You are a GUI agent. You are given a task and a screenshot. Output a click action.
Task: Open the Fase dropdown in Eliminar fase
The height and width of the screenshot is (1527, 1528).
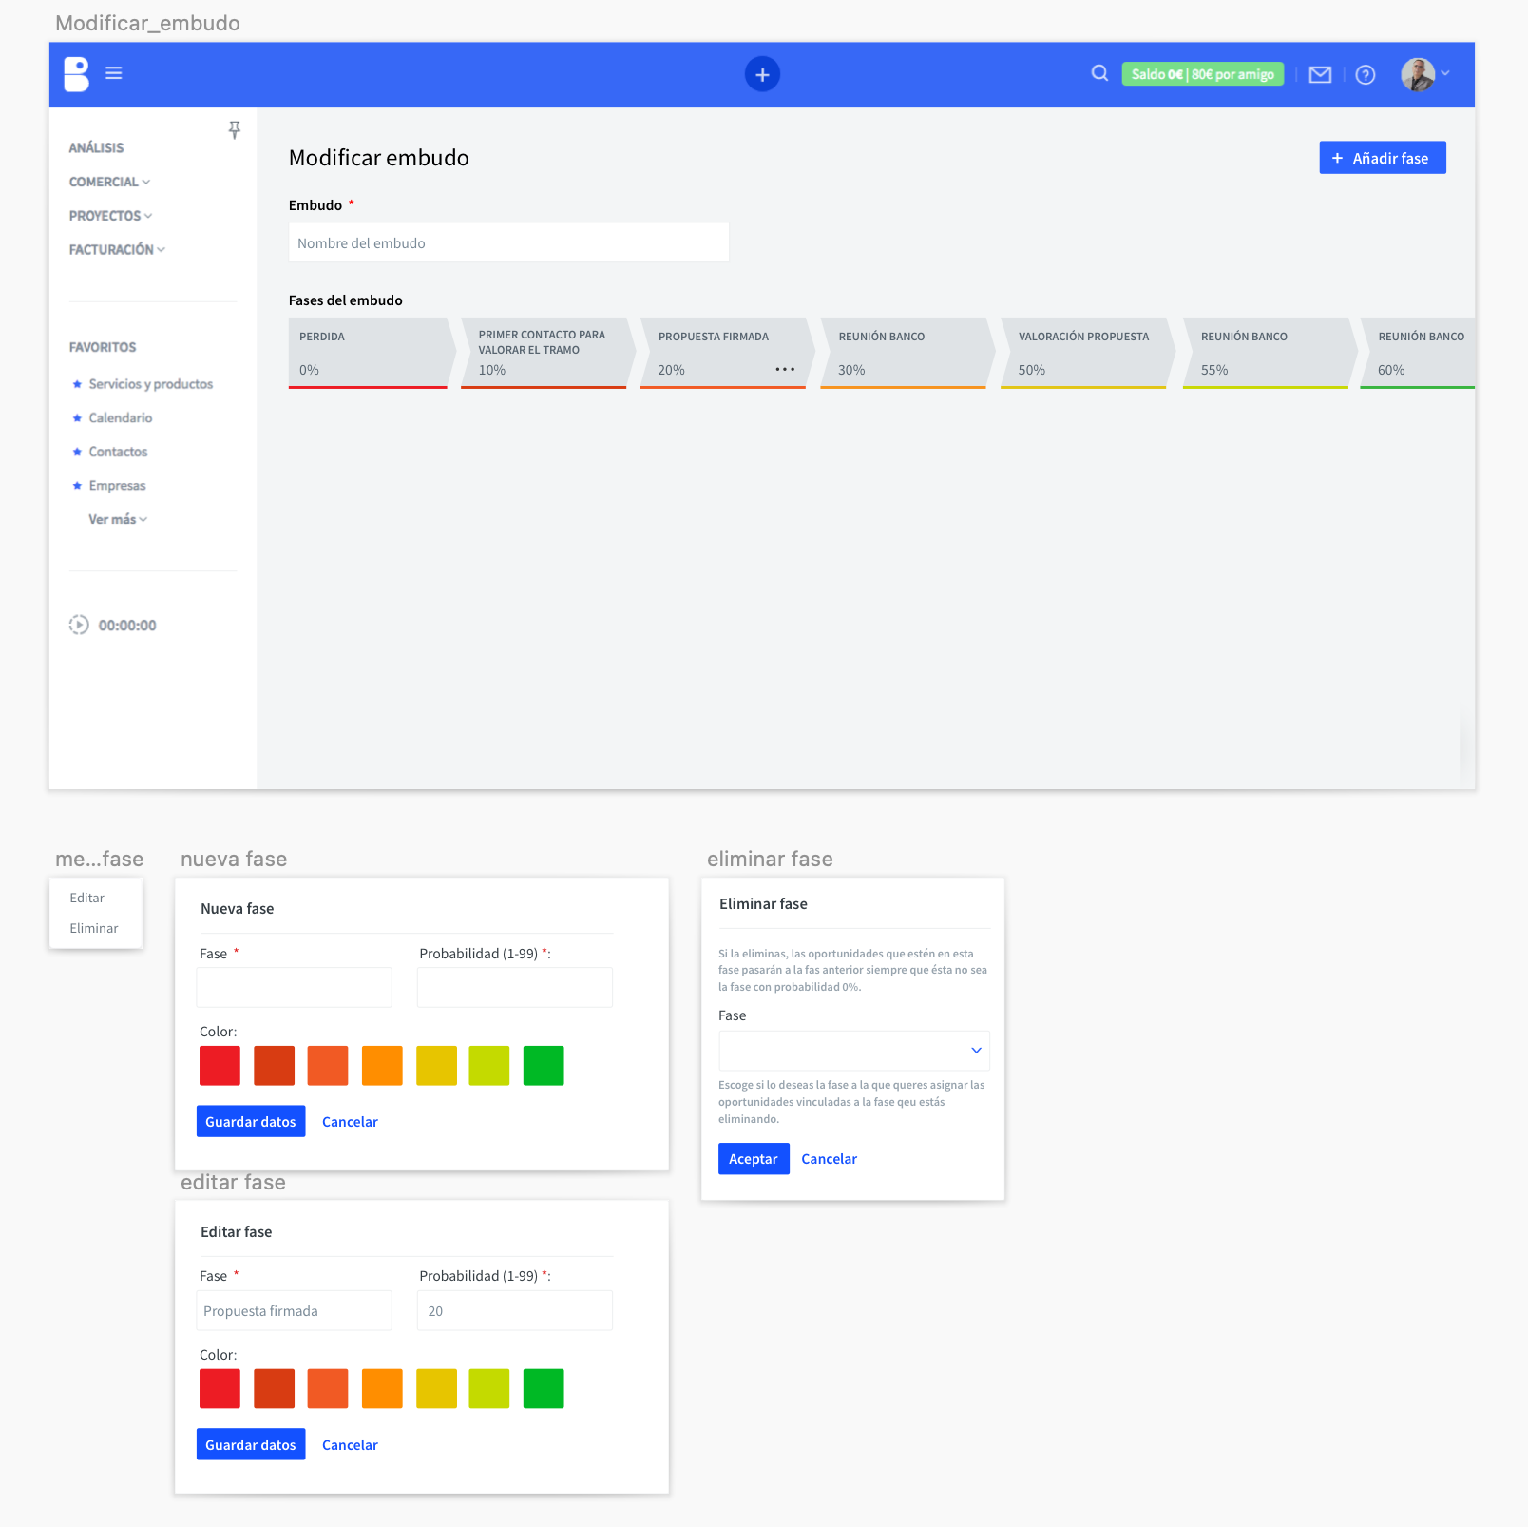pos(853,1051)
